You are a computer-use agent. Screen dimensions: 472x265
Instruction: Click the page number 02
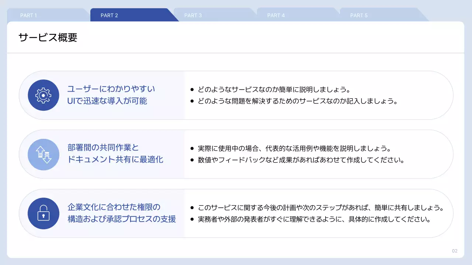[x=454, y=251]
